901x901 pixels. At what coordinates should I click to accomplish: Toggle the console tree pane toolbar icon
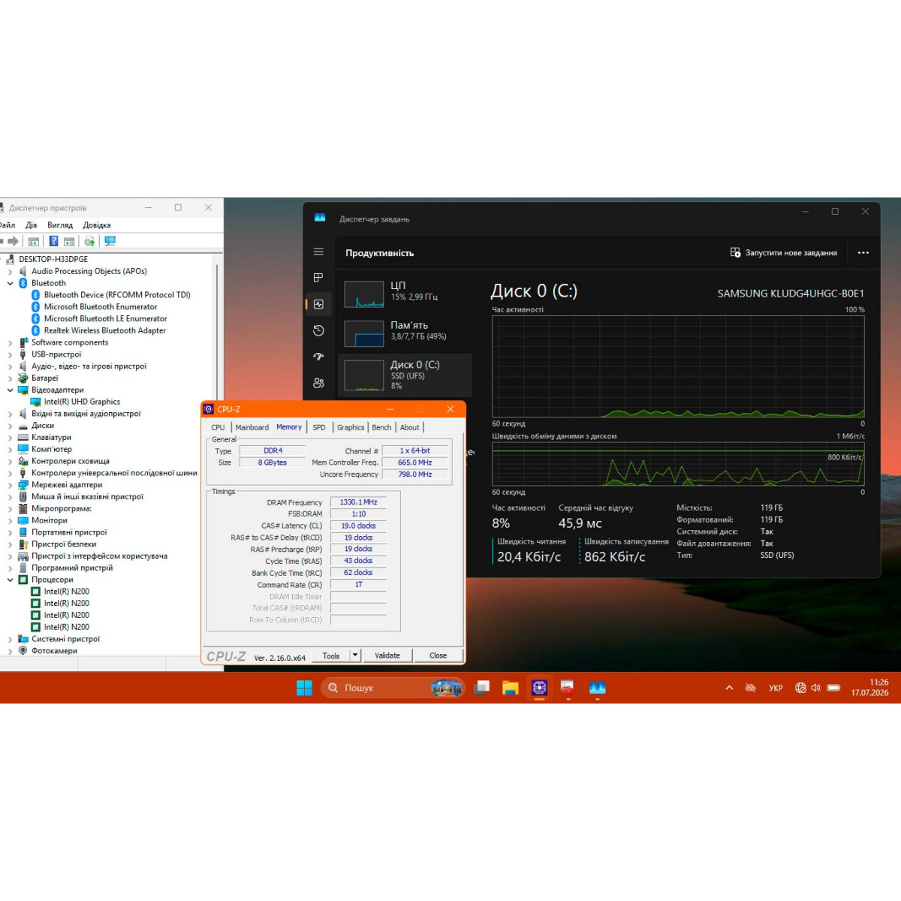(34, 241)
